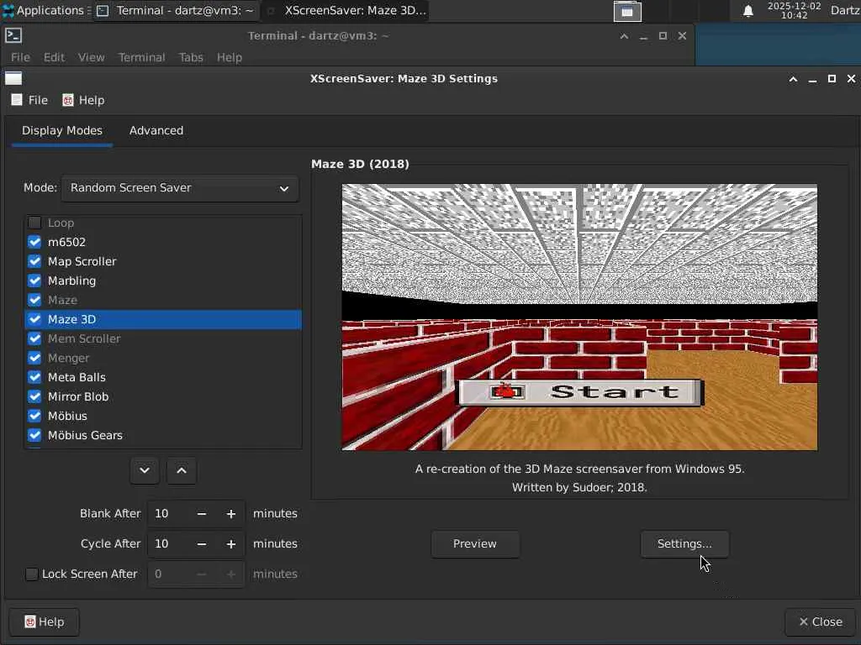861x645 pixels.
Task: Select the Marbling list entry
Action: point(163,281)
